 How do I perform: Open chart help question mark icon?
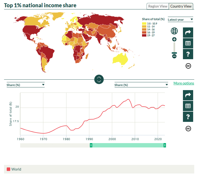[188, 117]
